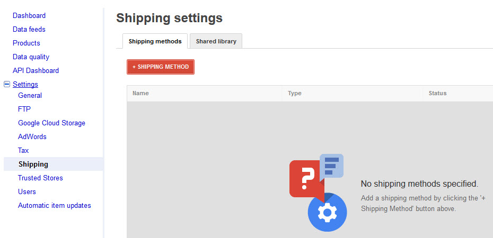Open Trusted Stores settings

pyautogui.click(x=40, y=178)
